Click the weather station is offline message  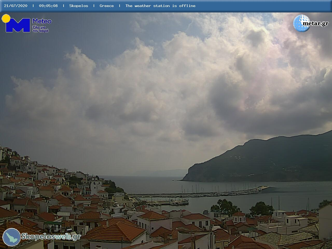click(x=160, y=6)
